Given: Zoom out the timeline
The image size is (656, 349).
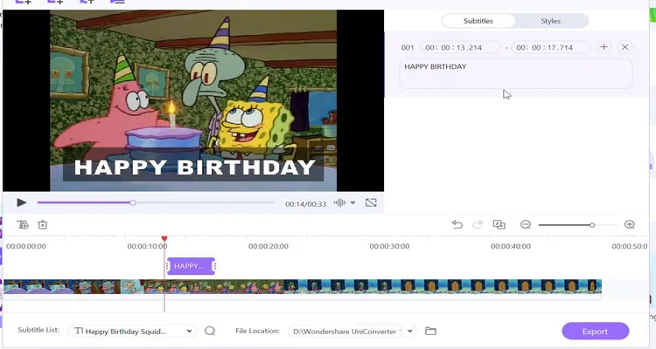Looking at the screenshot, I should [x=526, y=225].
